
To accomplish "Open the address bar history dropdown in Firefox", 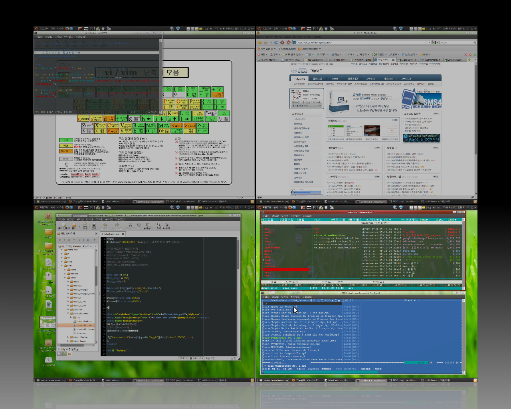I will (x=429, y=42).
